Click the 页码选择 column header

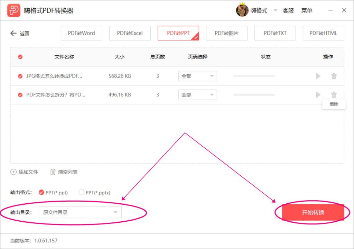[x=198, y=57]
